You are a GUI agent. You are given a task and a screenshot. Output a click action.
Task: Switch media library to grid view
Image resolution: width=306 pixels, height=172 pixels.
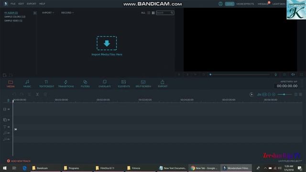point(153,13)
